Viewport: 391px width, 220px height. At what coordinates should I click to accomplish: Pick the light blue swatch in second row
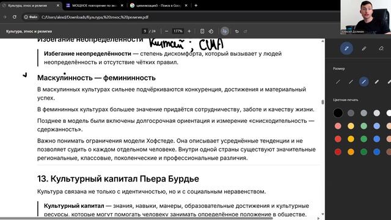click(x=377, y=126)
